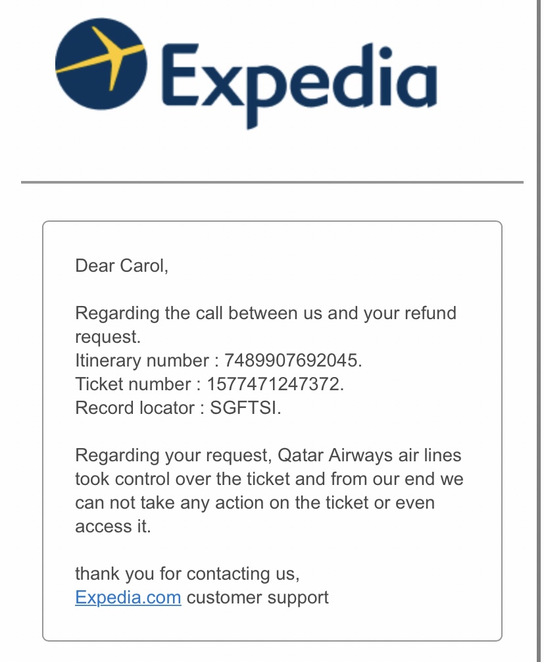This screenshot has width=544, height=662.
Task: Click the record locator code SGFTSI
Action: [x=245, y=408]
